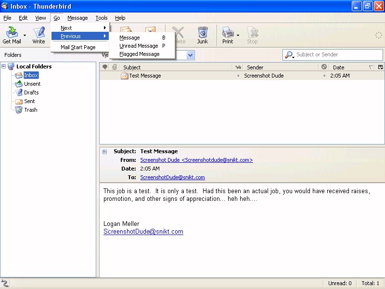This screenshot has height=289, width=385.
Task: Sort by the Subject column header
Action: 176,67
